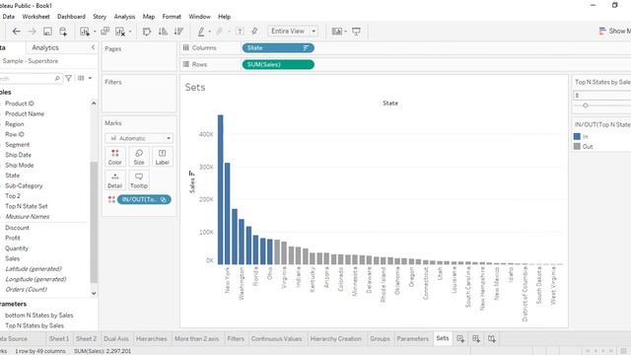Open the Show/hide cards dropdown arrow
Viewport: 631px width, 355px height.
click(345, 32)
